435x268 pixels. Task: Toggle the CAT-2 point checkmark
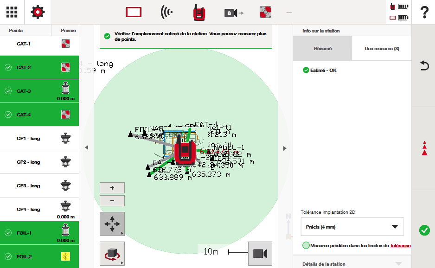click(8, 68)
